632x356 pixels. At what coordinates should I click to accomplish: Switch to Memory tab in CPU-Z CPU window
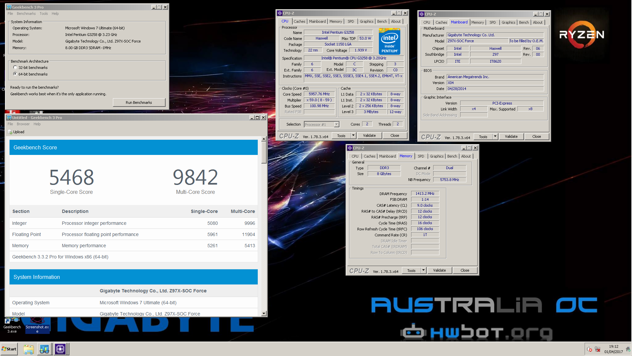336,21
